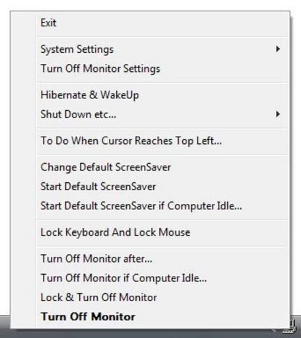301x338 pixels.
Task: Expand the Shut Down etc... submenu arrow
Action: [278, 114]
